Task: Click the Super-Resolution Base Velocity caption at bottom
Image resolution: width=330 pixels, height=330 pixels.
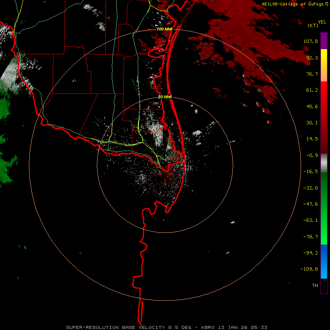Action: click(x=167, y=327)
